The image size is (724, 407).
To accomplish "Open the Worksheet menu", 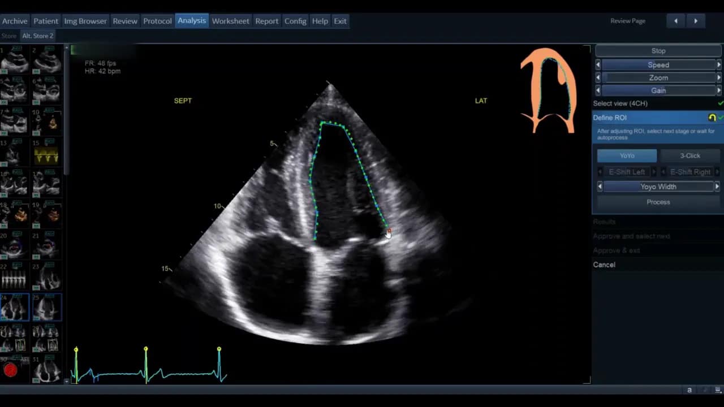I will coord(230,21).
